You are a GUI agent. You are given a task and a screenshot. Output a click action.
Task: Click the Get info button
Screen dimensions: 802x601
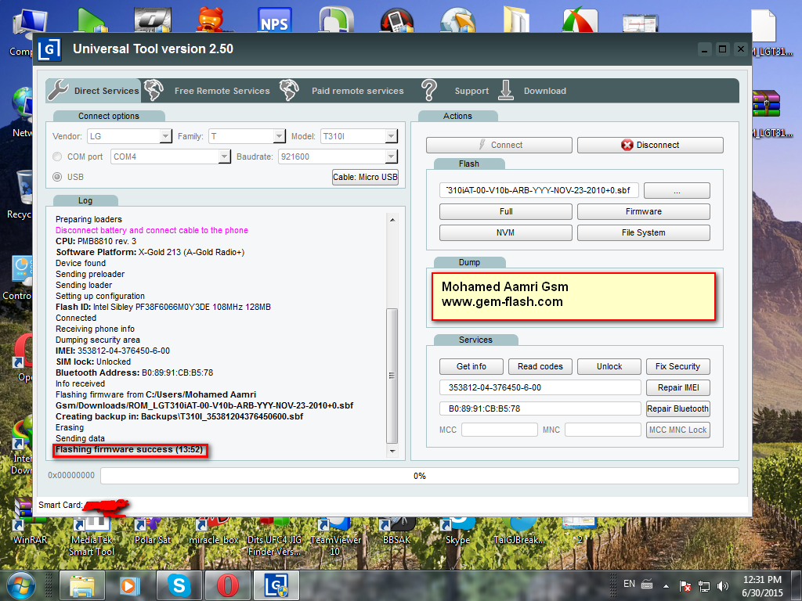point(471,366)
